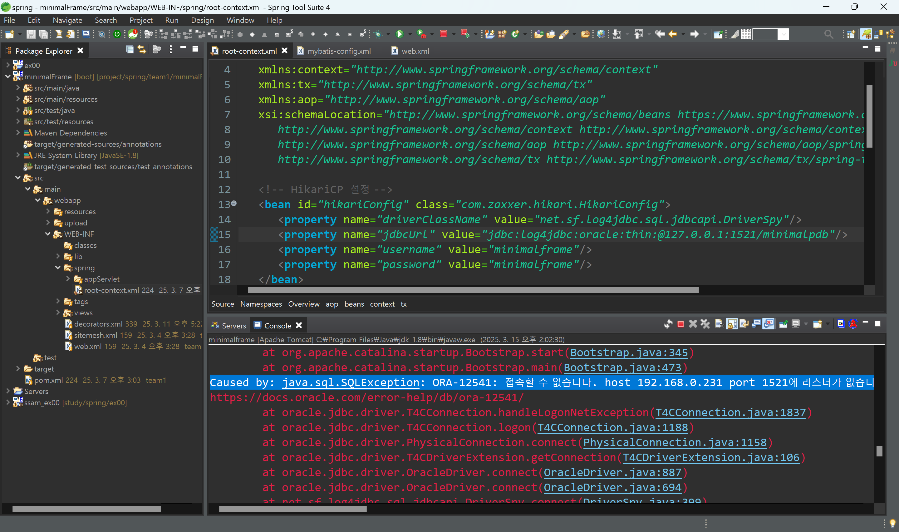Open the Window menu
This screenshot has width=899, height=532.
[240, 20]
